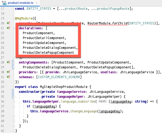Viewport: 162px width, 133px height.
Task: Collapse the constructor fold on line 35
Action: pos(14,97)
